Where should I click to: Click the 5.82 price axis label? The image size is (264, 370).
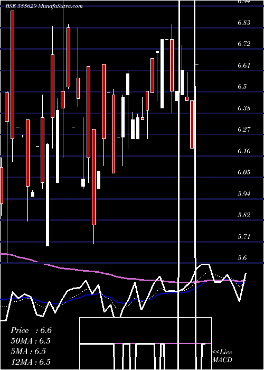[x=244, y=215]
